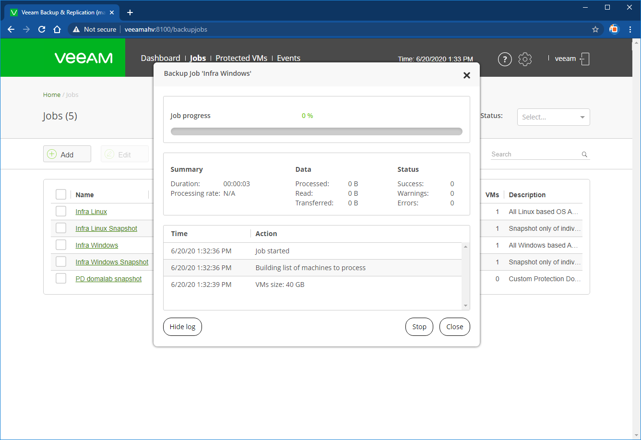Check the select-all checkbox in the table header
The image size is (641, 440).
click(61, 194)
